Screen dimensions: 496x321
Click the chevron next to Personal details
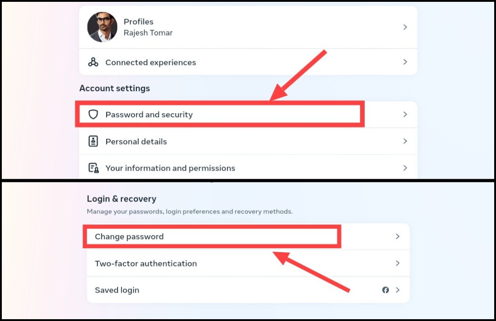pos(405,141)
